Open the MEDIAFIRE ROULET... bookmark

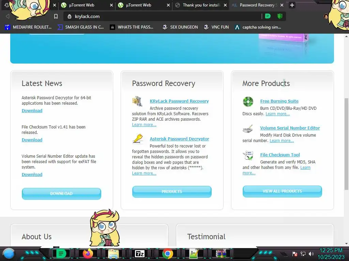coord(28,27)
